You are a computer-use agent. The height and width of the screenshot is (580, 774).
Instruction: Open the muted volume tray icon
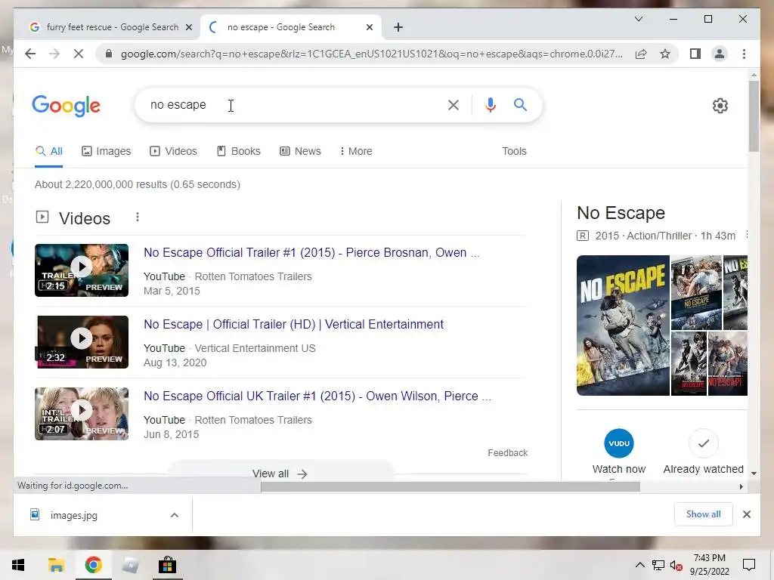(x=676, y=565)
